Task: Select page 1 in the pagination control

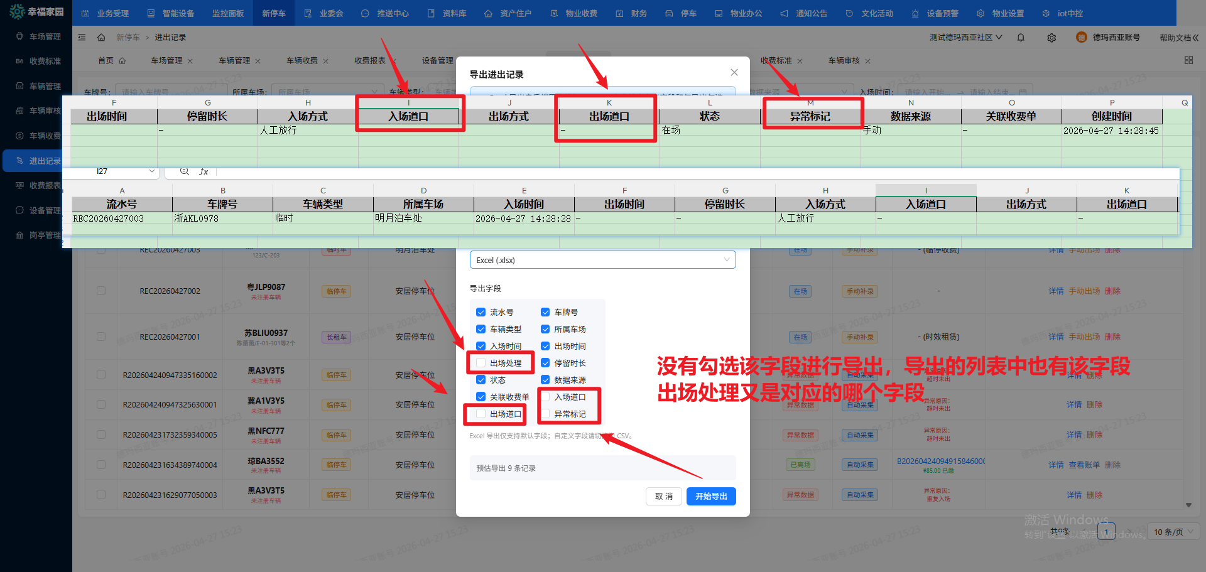Action: point(1107,531)
